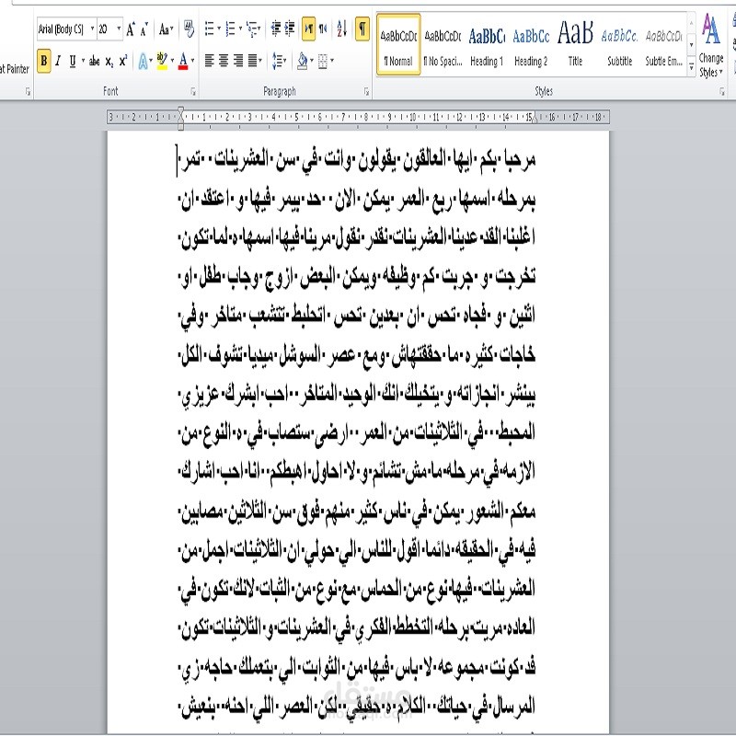The image size is (736, 736).
Task: Open the Change Styles menu
Action: [x=710, y=45]
